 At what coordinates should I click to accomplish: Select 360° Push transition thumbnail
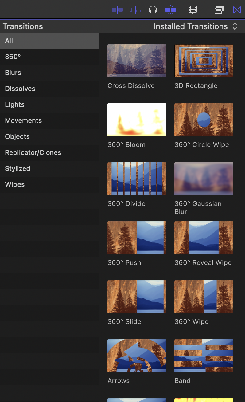coord(137,238)
